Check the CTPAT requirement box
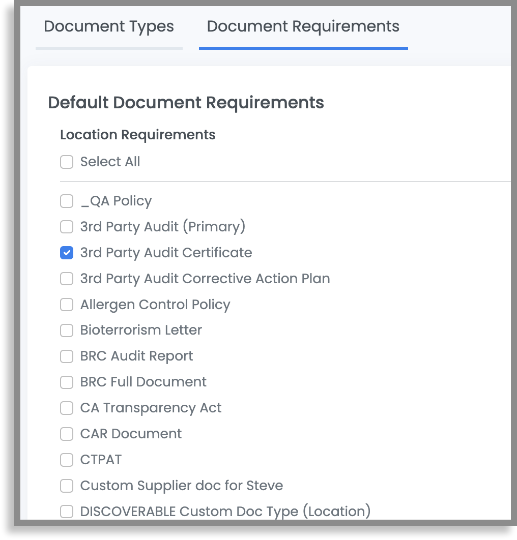Viewport: 517px width, 540px height. point(66,460)
